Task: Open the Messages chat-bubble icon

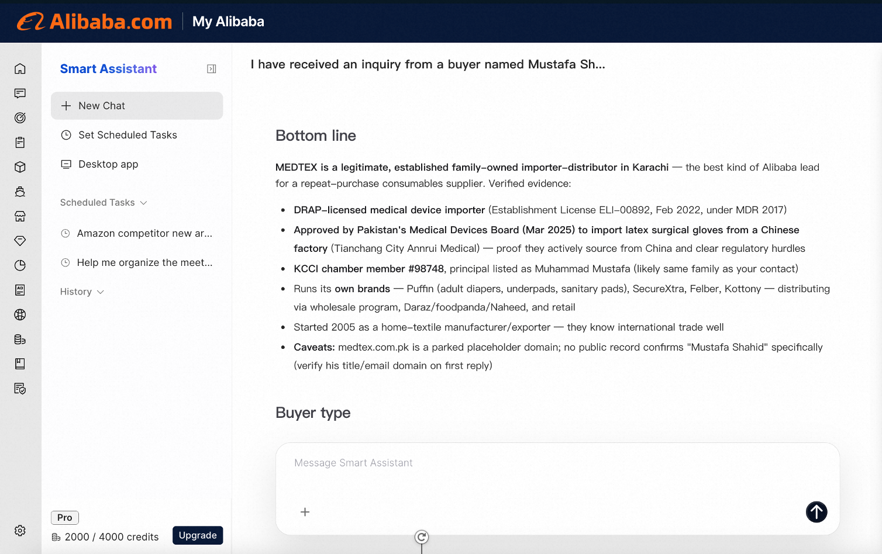Action: pos(20,94)
